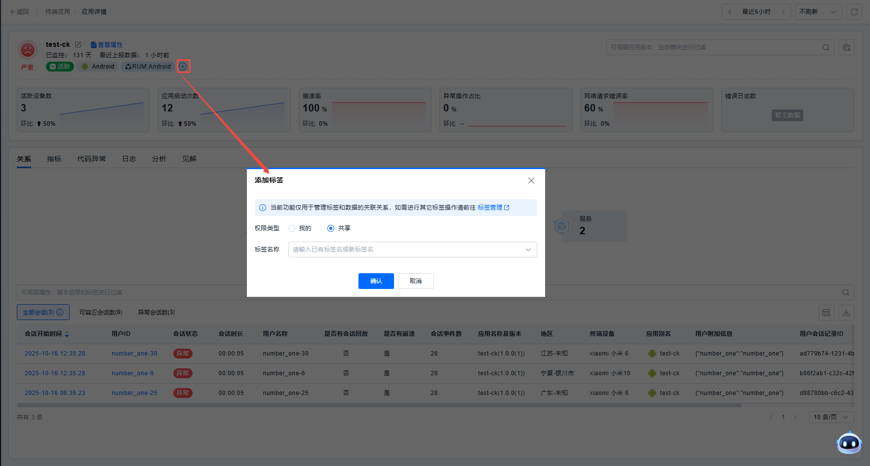Switch to the 指标 tab

click(x=54, y=159)
